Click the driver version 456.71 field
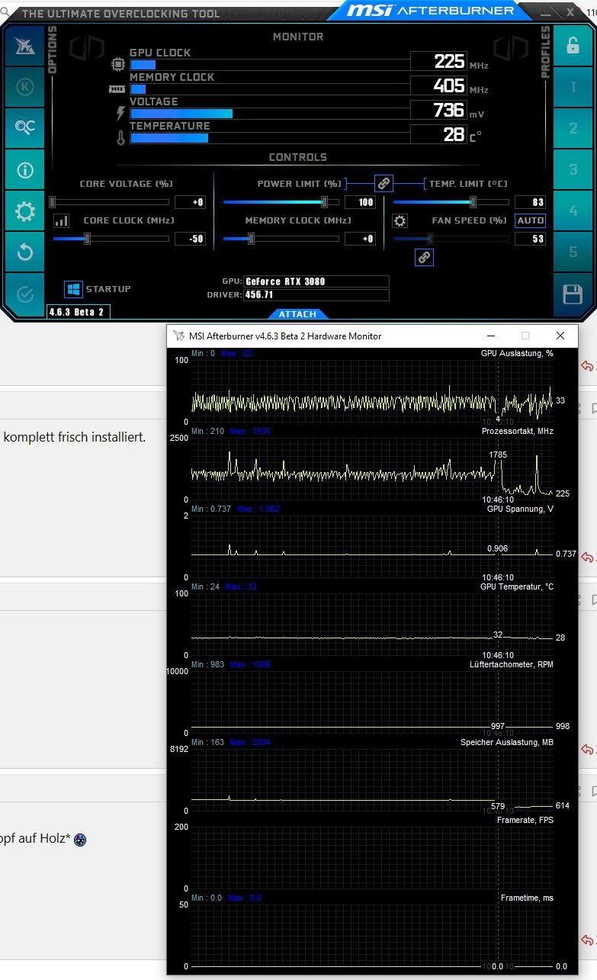597x980 pixels. (x=316, y=294)
